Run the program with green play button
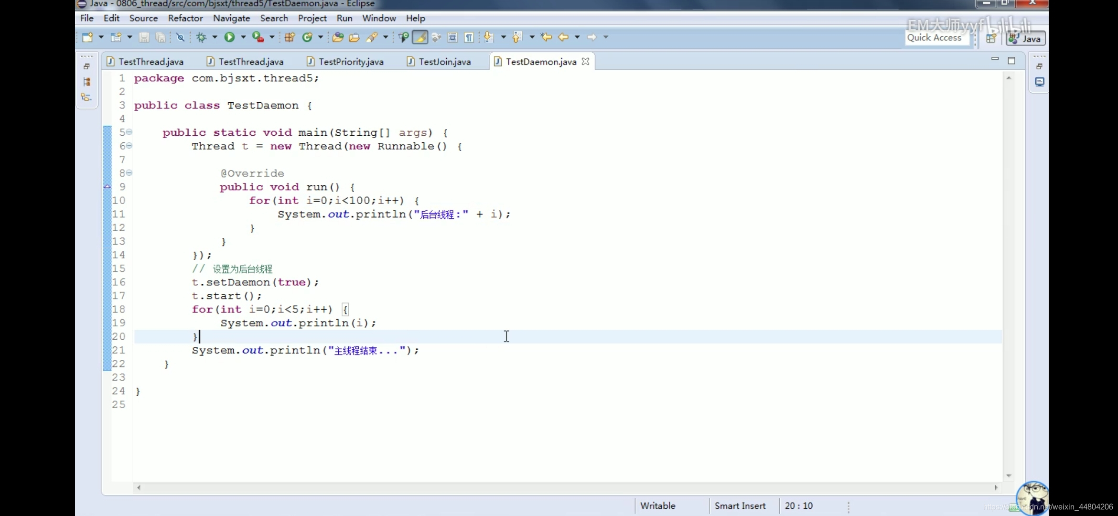Image resolution: width=1118 pixels, height=516 pixels. click(x=229, y=37)
